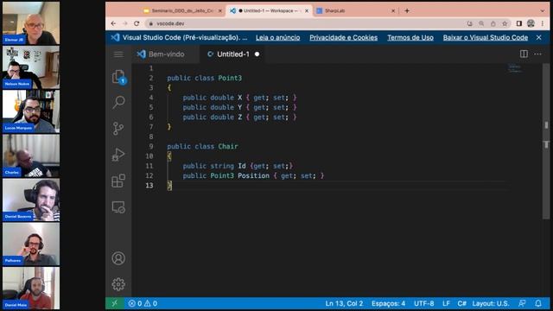The image size is (553, 311).
Task: Click the install app icon in address bar
Action: point(470,23)
